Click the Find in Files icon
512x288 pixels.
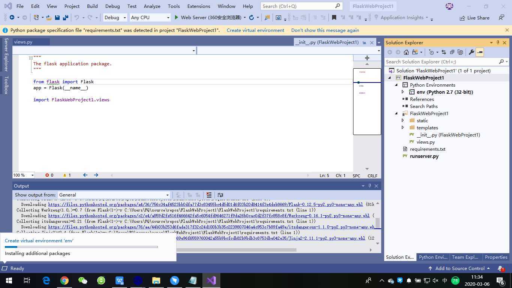[267, 18]
